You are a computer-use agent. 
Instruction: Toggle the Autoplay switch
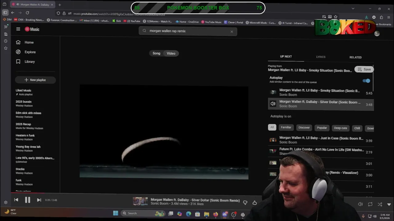point(366,81)
